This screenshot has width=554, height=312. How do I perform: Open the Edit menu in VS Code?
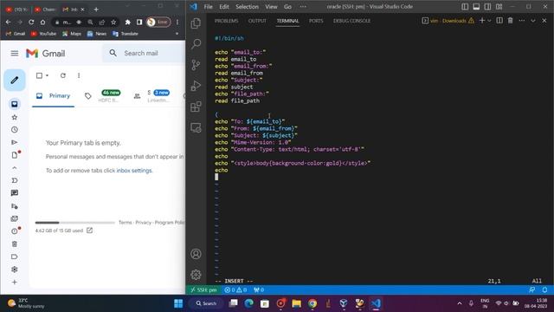pyautogui.click(x=224, y=6)
